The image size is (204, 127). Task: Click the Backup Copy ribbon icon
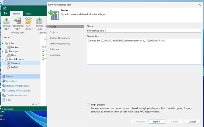tap(39, 21)
